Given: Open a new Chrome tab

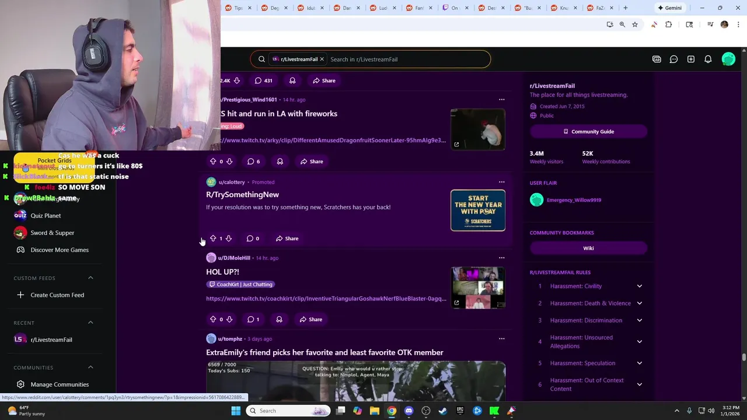Looking at the screenshot, I should [x=625, y=8].
